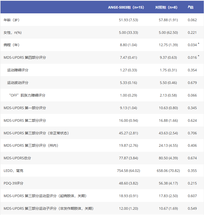Select value 5.33 (0.16)

[129, 83]
